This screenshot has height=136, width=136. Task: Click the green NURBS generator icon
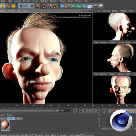(x=74, y=6)
